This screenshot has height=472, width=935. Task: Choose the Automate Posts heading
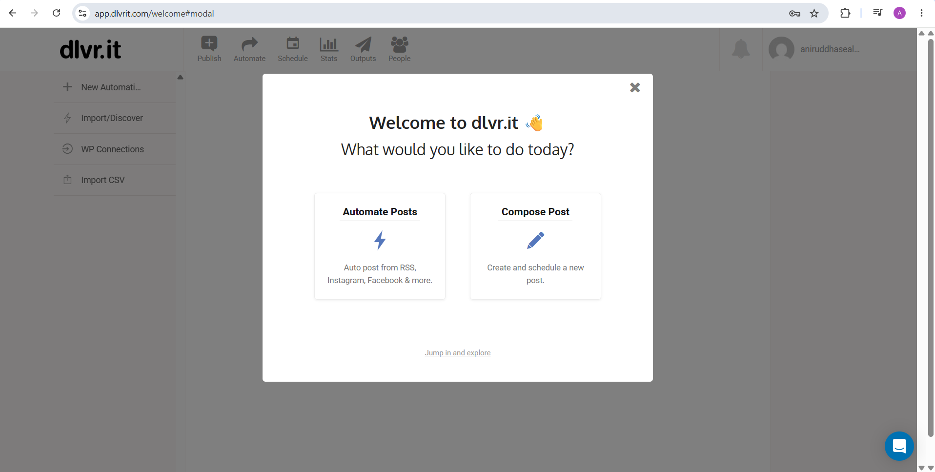pos(380,212)
